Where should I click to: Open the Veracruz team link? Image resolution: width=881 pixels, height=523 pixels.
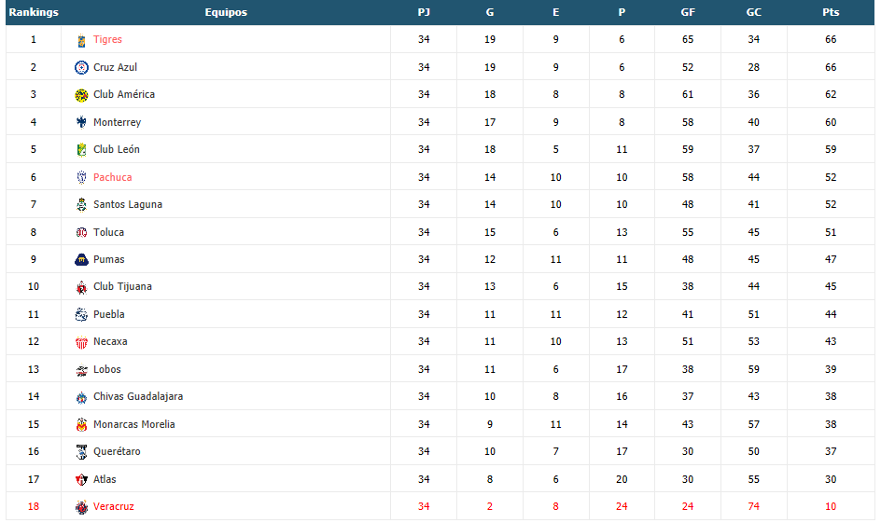[114, 507]
